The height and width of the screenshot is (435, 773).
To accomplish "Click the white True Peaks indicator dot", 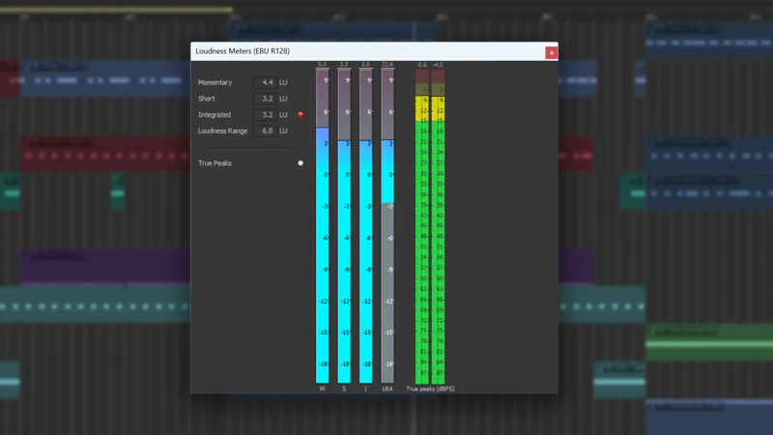I will click(x=301, y=162).
